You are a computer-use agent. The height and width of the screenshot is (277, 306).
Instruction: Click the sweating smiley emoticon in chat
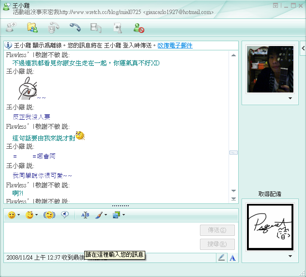80,136
